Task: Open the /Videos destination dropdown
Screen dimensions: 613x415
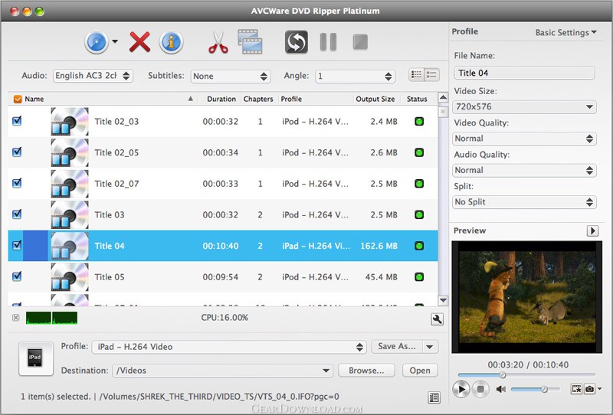Action: pos(222,371)
